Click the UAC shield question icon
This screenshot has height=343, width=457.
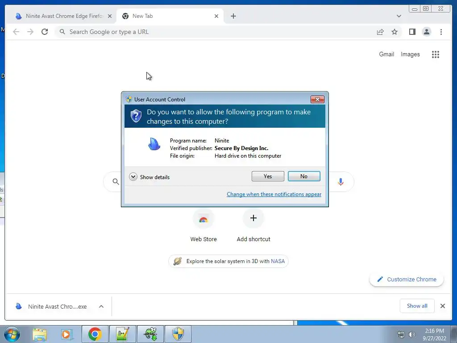click(x=136, y=116)
